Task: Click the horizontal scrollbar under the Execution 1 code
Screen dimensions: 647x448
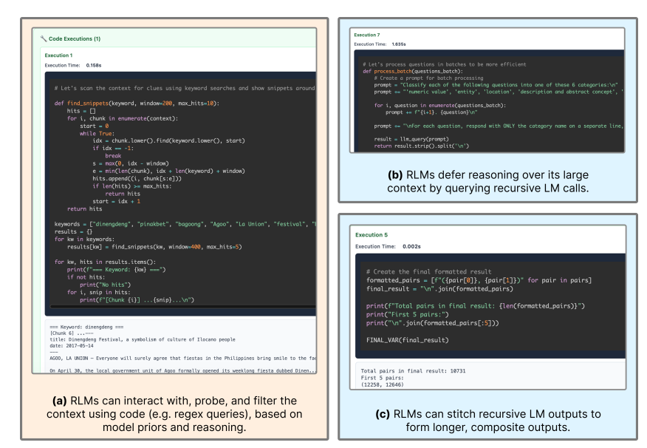Action: [182, 307]
